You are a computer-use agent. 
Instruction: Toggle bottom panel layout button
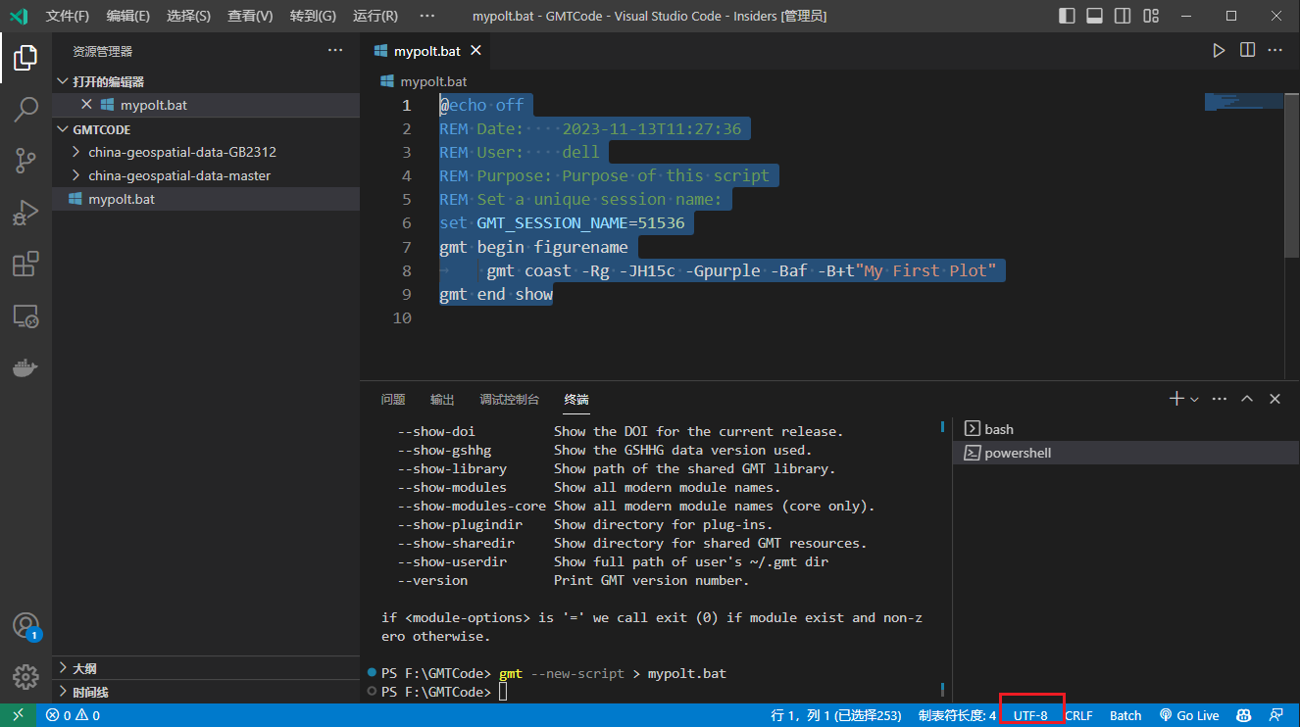click(x=1095, y=16)
